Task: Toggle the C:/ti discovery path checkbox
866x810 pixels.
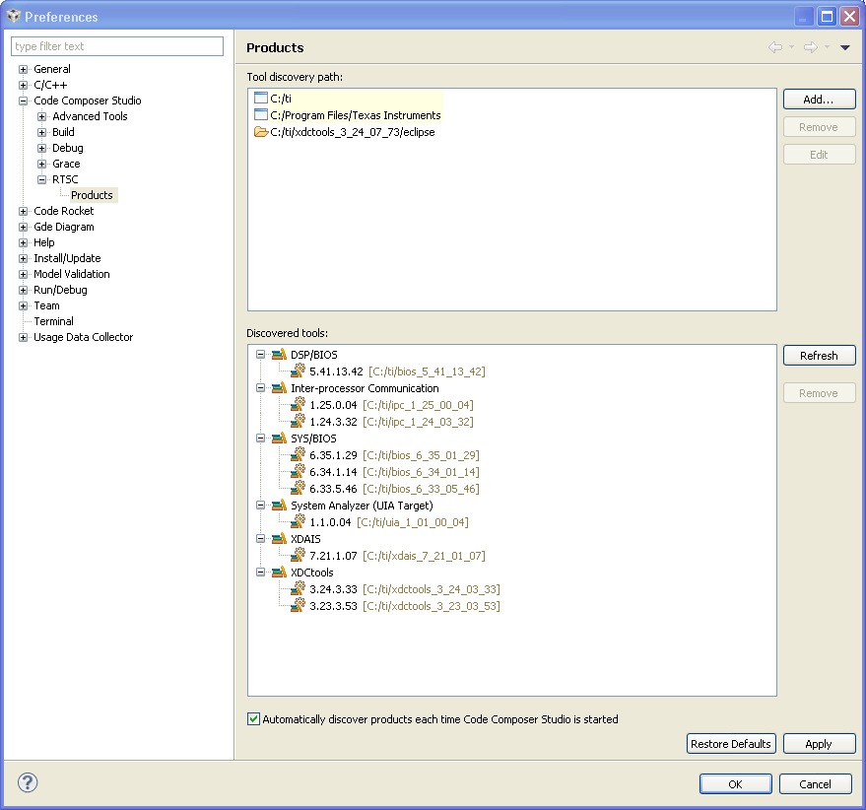Action: coord(261,99)
